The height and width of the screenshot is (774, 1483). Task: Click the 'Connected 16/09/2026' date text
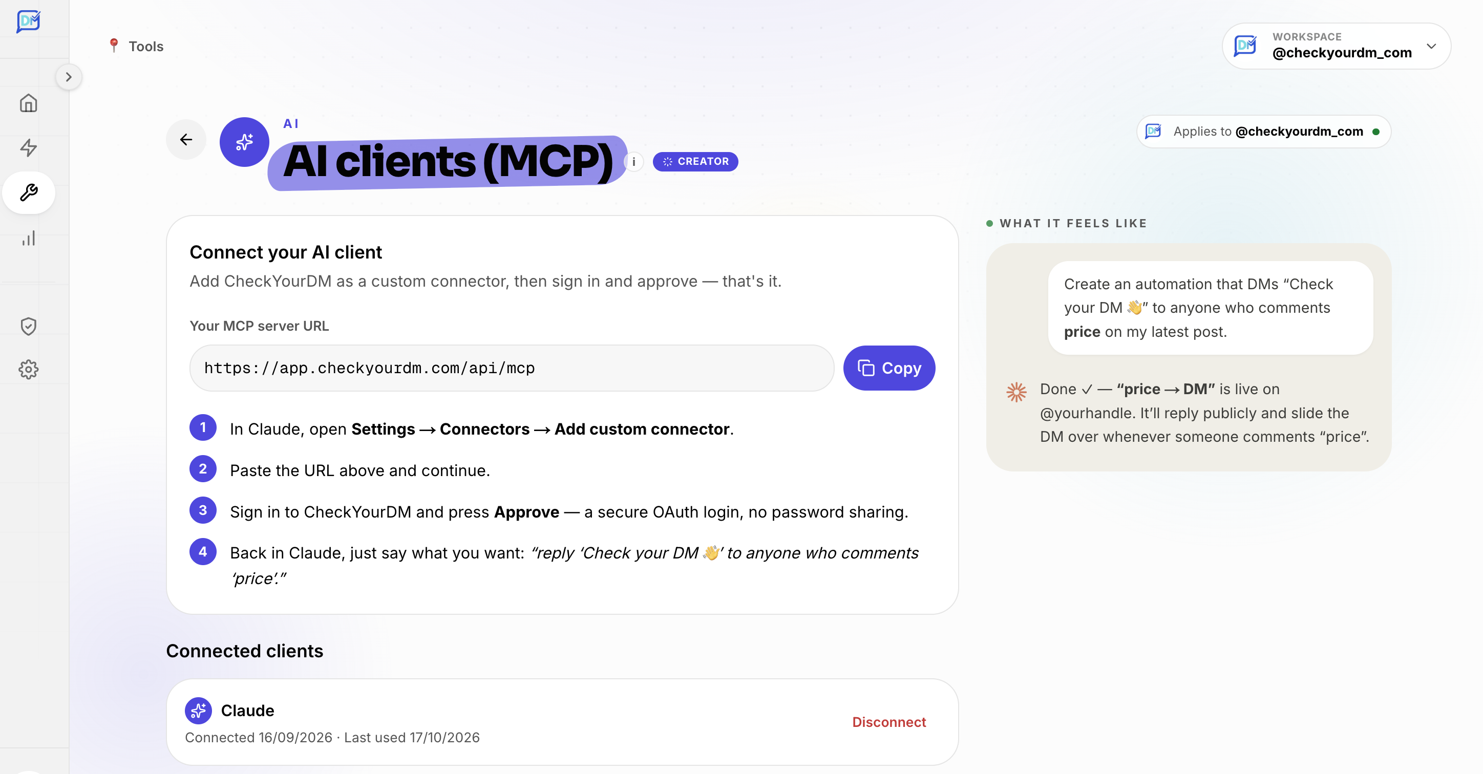click(x=259, y=738)
